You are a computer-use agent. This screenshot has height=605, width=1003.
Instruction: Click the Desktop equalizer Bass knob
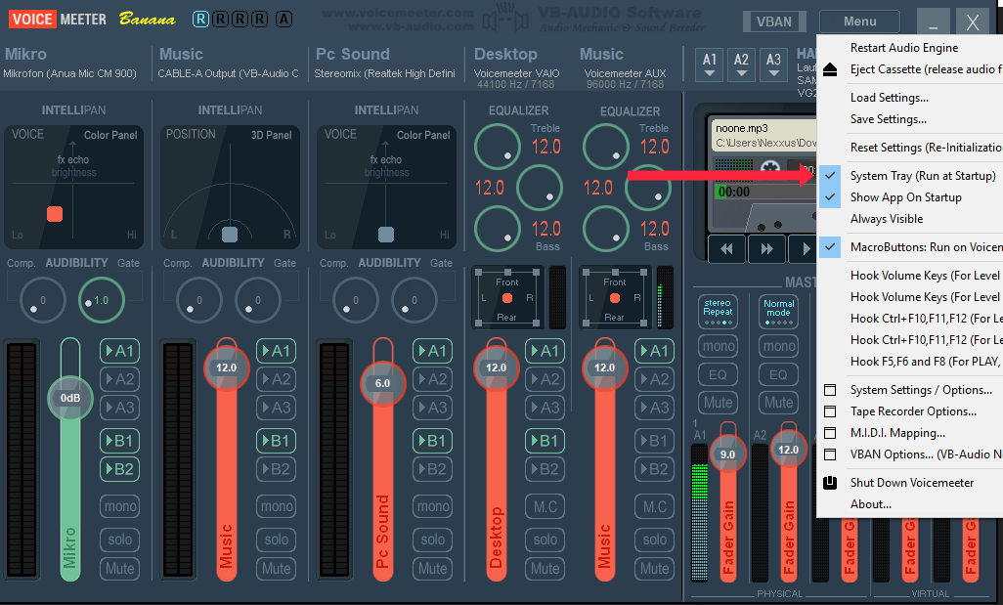[x=497, y=229]
